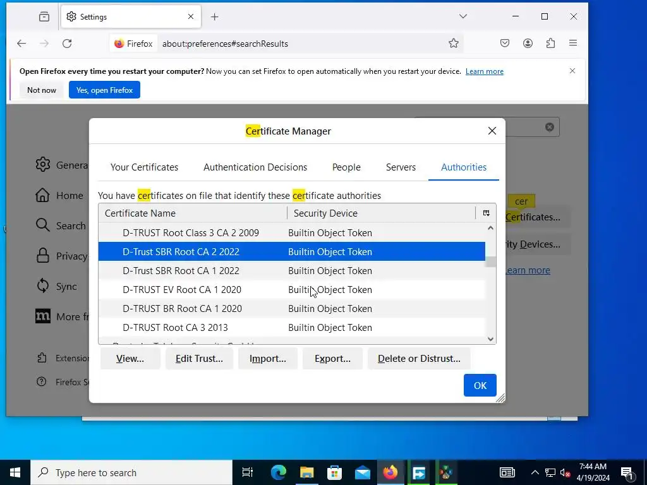647x485 pixels.
Task: Click the Export... button
Action: pyautogui.click(x=332, y=359)
